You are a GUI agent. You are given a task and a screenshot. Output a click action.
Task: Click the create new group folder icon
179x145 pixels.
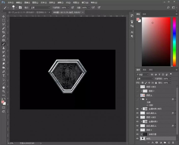[165, 143]
